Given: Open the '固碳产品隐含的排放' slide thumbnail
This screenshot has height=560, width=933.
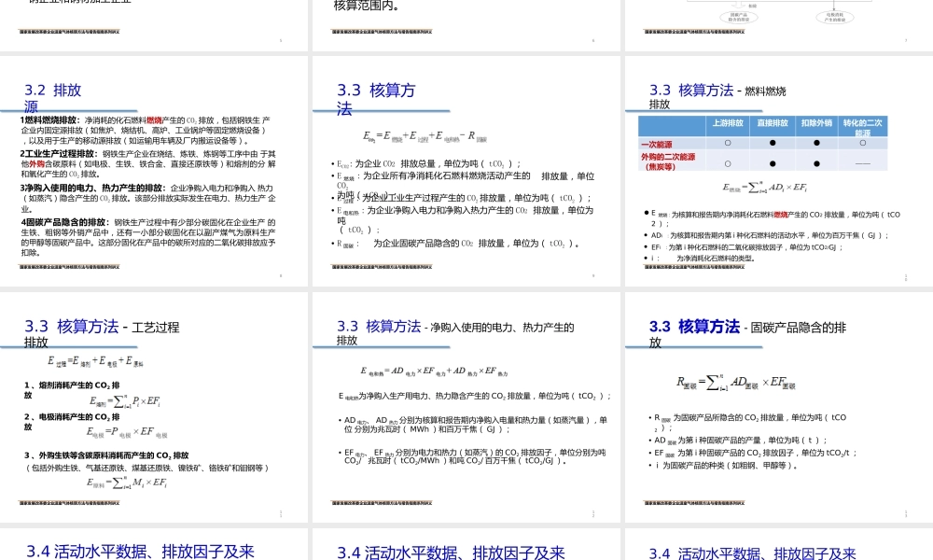Looking at the screenshot, I should click(x=779, y=407).
